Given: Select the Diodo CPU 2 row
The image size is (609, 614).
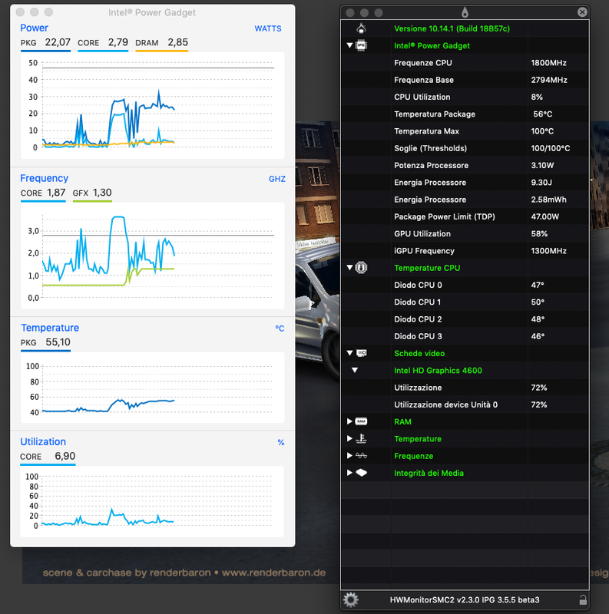Looking at the screenshot, I should 465,319.
